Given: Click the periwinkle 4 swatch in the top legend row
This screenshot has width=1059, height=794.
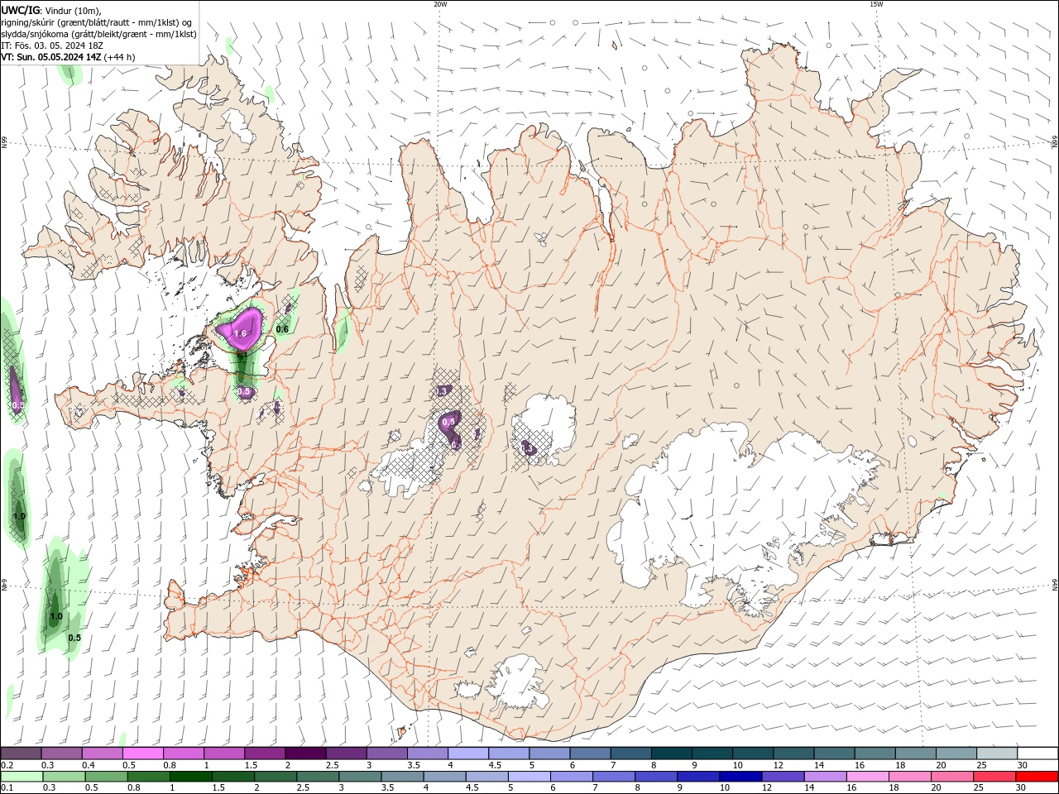Looking at the screenshot, I should [467, 753].
